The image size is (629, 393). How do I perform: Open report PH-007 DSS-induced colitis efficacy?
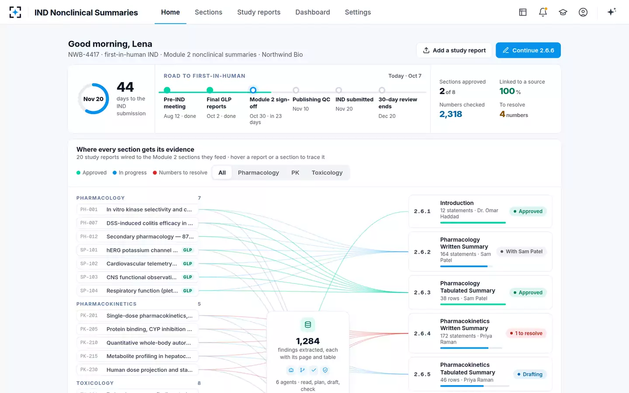(137, 223)
